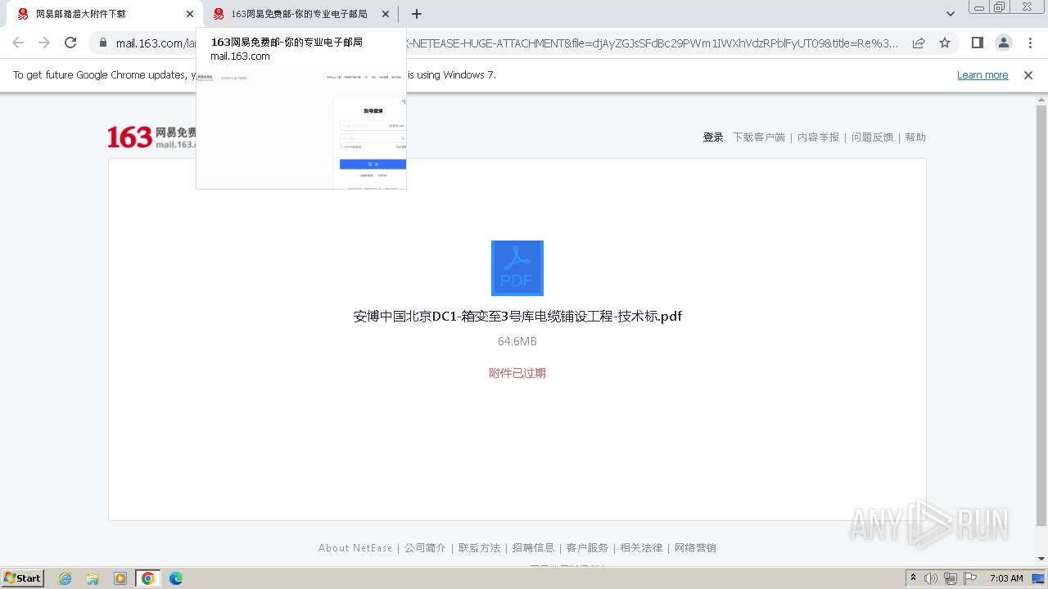This screenshot has width=1048, height=589.
Task: Open the 招聘信息 footer link
Action: [534, 548]
